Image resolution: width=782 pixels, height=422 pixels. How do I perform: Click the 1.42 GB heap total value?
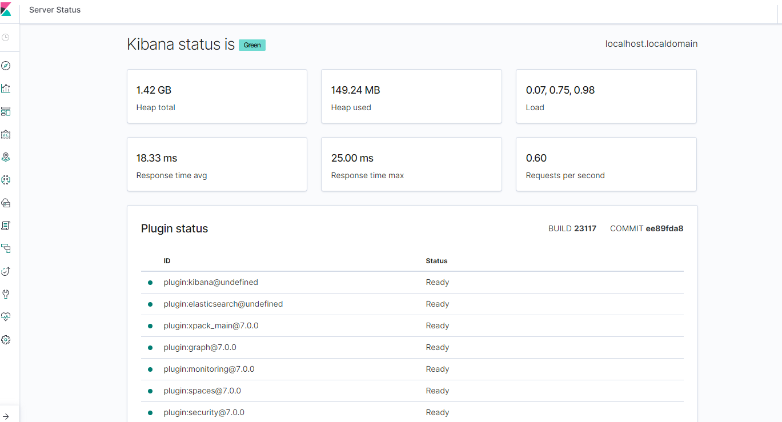click(154, 90)
